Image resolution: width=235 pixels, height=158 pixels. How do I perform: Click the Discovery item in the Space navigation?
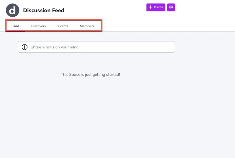click(x=38, y=26)
